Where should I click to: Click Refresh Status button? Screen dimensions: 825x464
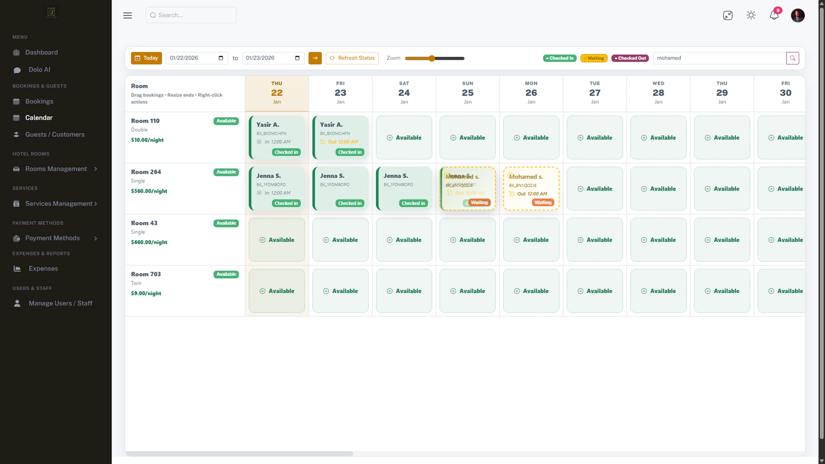(x=352, y=58)
